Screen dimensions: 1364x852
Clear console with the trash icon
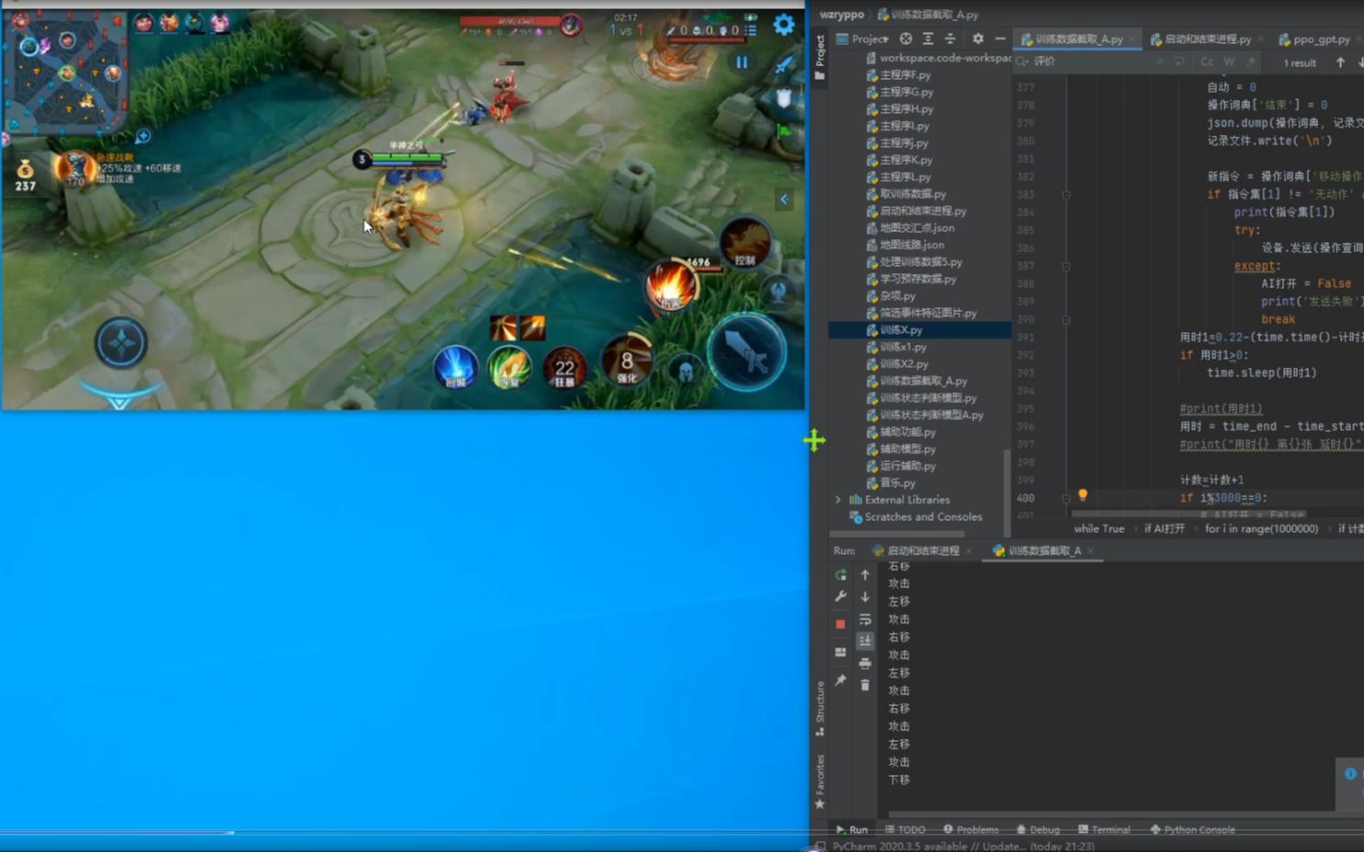point(865,685)
